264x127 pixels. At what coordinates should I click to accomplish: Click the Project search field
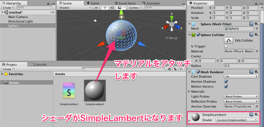(x=124, y=69)
